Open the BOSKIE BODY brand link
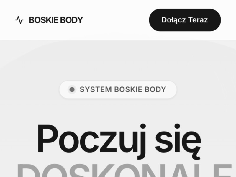Viewport: 236px width, 177px height. click(49, 20)
